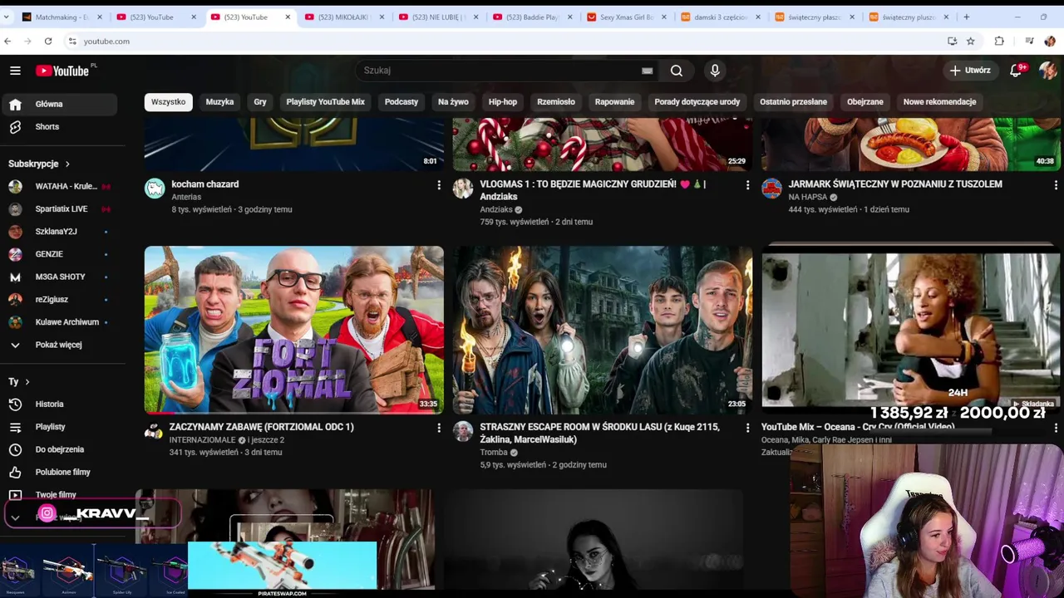Select the Rapowanie filter chip
1064x598 pixels.
[614, 101]
